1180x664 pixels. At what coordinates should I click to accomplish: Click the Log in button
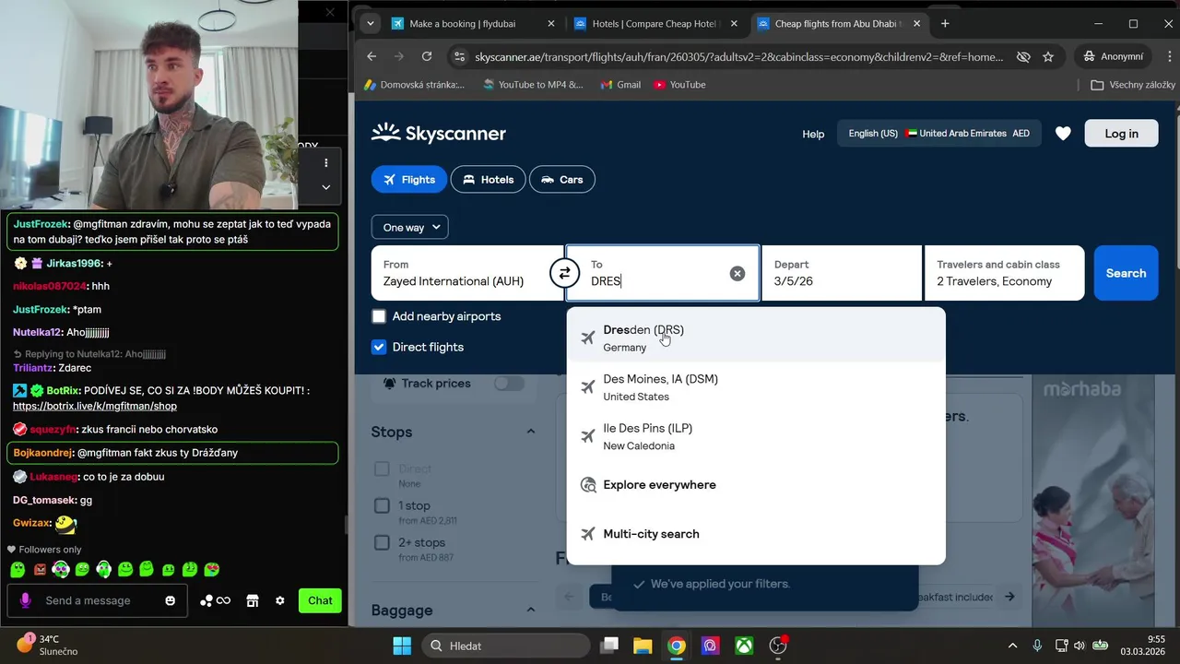(1121, 134)
